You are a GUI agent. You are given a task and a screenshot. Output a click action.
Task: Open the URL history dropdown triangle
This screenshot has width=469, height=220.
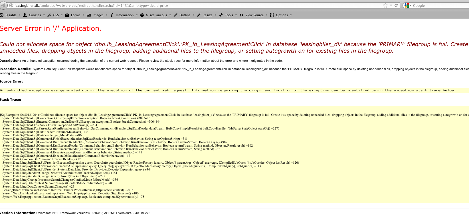click(x=391, y=5)
